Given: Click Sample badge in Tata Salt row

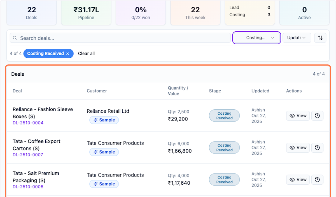Looking at the screenshot, I should [104, 184].
